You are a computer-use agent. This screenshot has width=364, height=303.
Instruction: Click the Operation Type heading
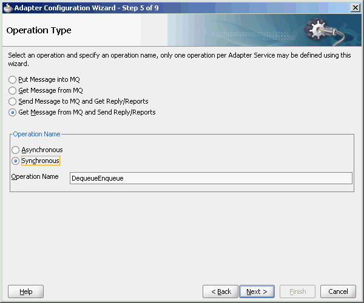pos(39,30)
